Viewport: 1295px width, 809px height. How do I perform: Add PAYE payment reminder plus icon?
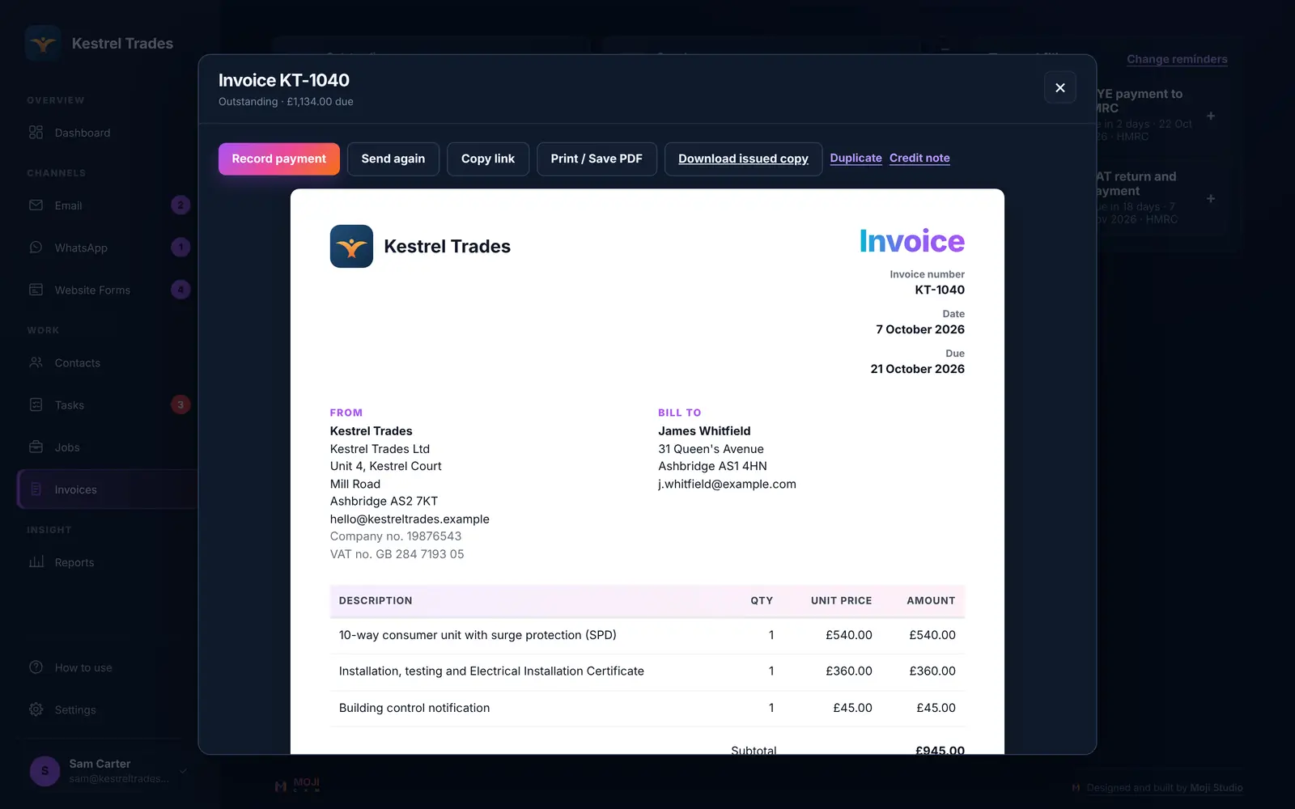point(1211,116)
